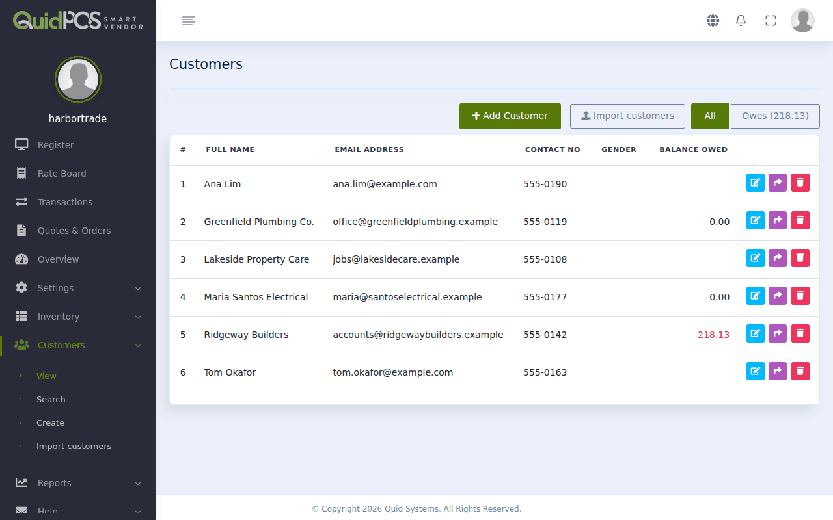Click the 218.13 balance value
The height and width of the screenshot is (520, 833).
[713, 335]
